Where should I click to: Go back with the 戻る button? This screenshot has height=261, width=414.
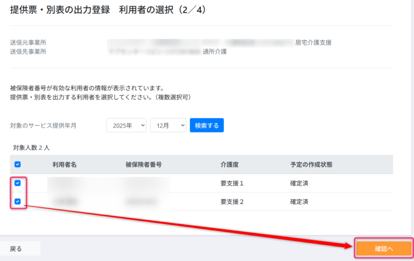pyautogui.click(x=16, y=248)
